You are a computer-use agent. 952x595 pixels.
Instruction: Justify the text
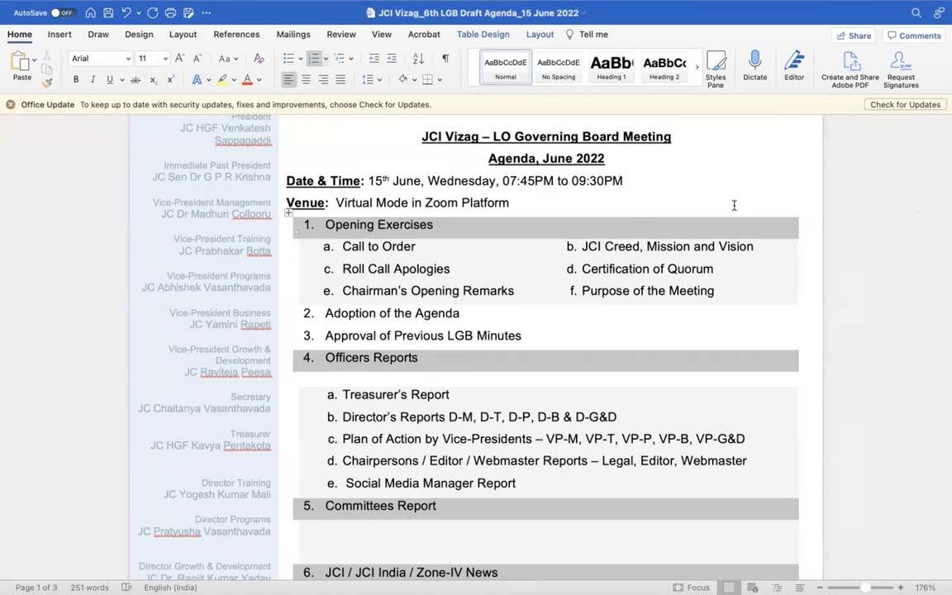point(340,79)
